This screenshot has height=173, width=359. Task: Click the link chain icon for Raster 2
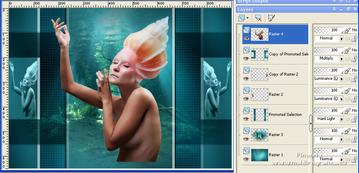click(x=347, y=90)
